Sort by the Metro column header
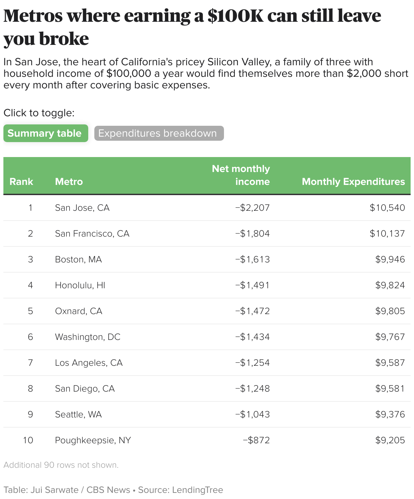 point(69,182)
